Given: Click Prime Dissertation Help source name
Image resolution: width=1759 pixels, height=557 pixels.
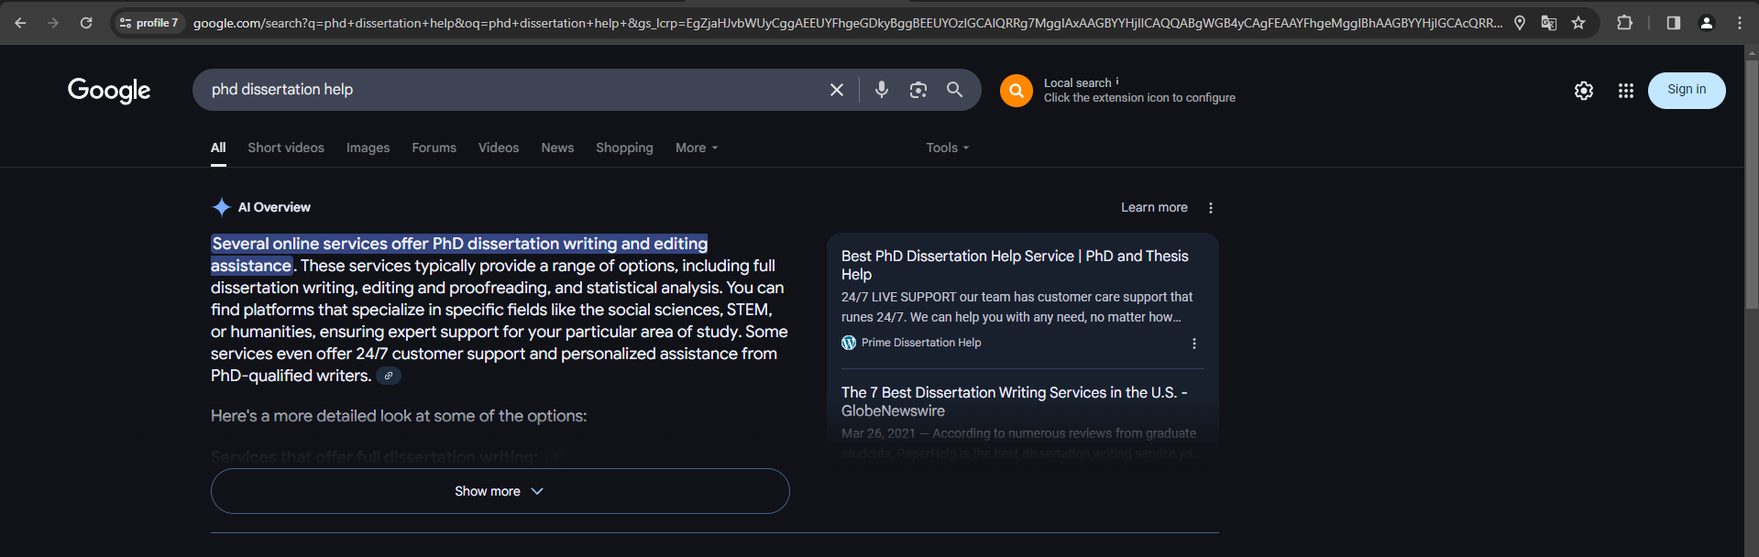Looking at the screenshot, I should point(921,343).
